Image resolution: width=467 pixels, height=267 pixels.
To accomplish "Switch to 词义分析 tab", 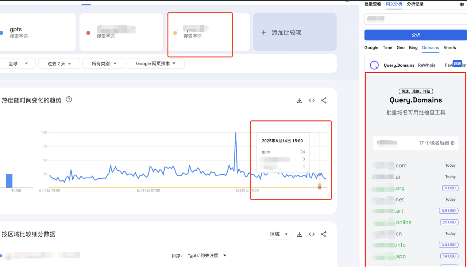I will click(x=394, y=4).
